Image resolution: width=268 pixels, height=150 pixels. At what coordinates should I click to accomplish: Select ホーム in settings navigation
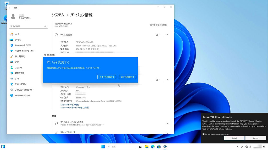click(17, 34)
